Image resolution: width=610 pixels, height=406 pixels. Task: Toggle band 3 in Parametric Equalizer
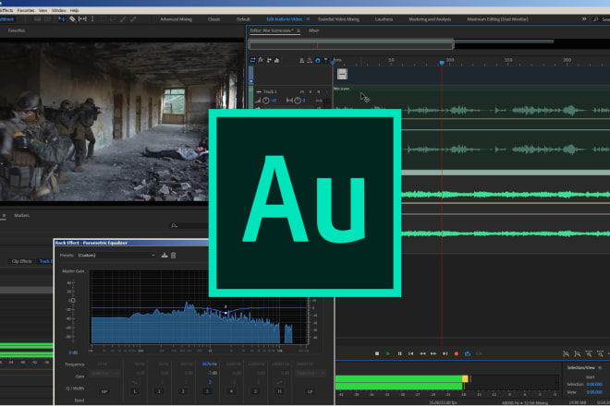[x=207, y=391]
